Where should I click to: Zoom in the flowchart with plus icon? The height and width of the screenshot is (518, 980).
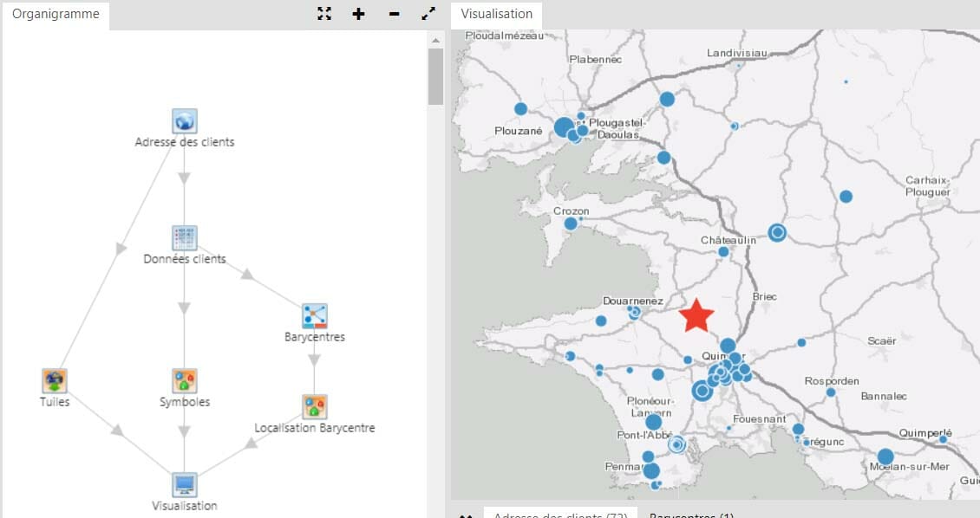[x=358, y=14]
